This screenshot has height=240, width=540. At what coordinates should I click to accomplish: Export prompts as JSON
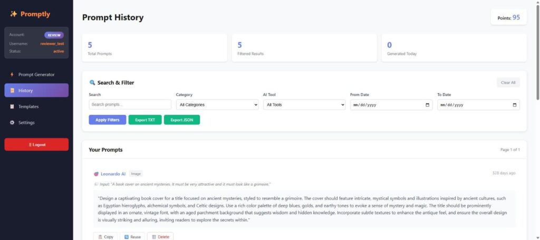coord(182,119)
